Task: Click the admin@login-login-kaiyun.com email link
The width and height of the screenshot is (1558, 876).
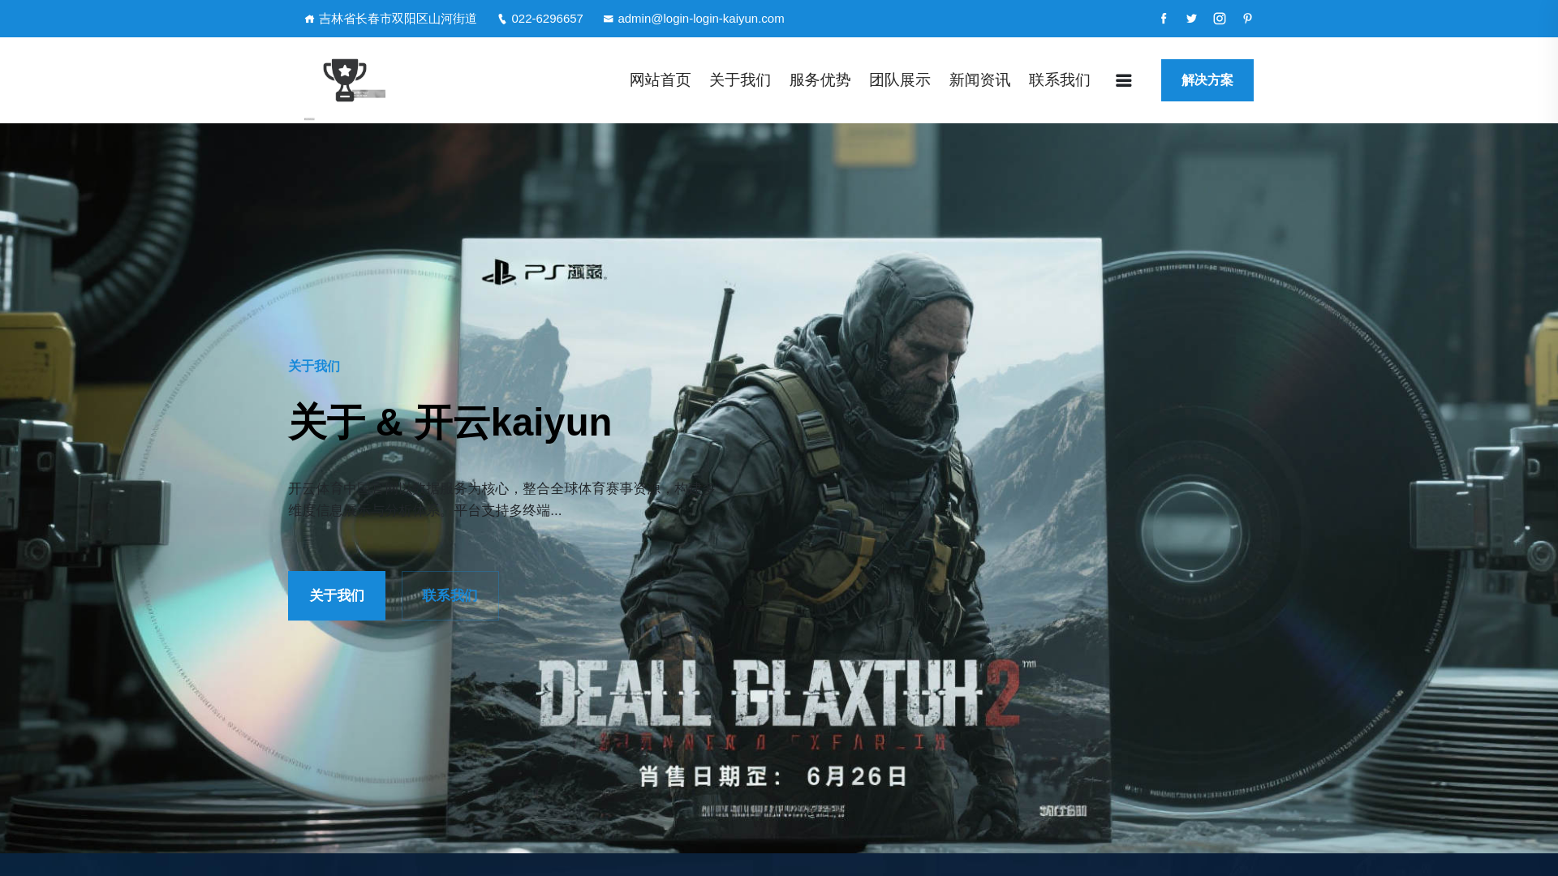Action: tap(701, 19)
